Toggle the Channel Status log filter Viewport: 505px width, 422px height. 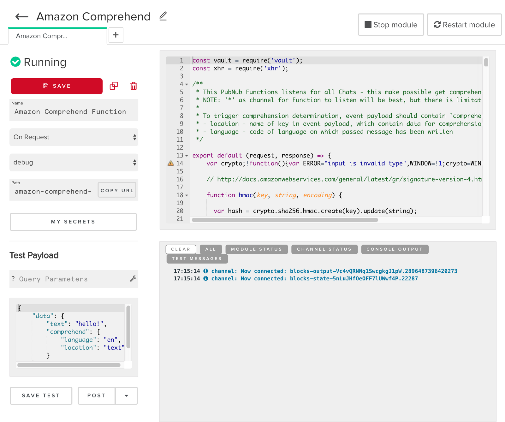pyautogui.click(x=324, y=249)
